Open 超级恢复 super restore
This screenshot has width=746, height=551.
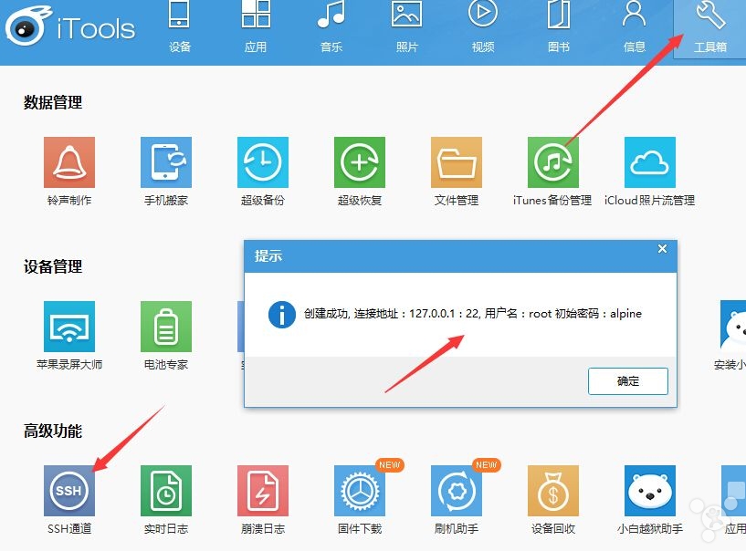pyautogui.click(x=360, y=172)
